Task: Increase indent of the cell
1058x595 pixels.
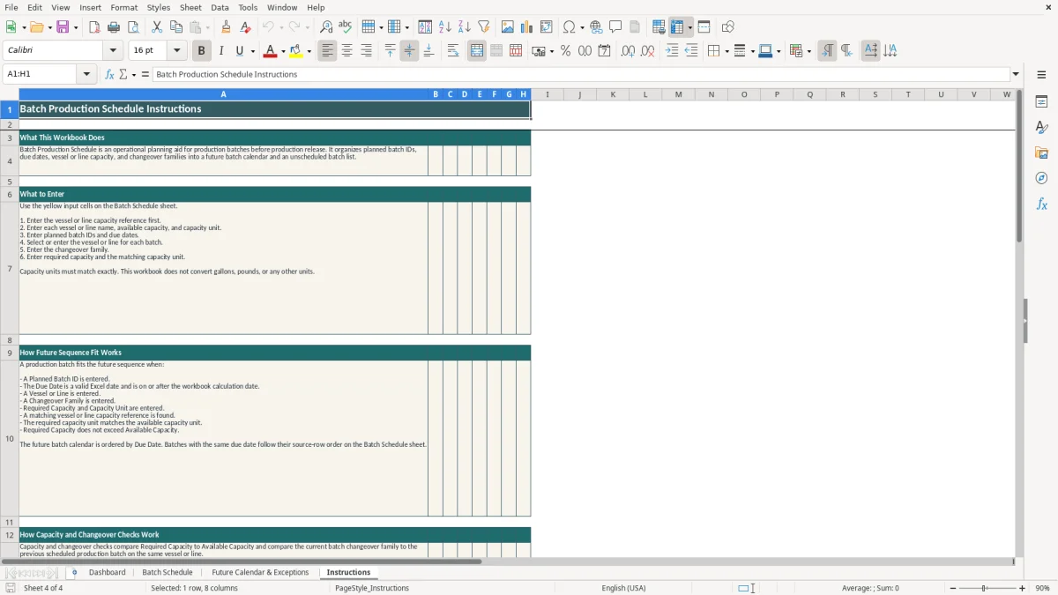Action: [672, 51]
